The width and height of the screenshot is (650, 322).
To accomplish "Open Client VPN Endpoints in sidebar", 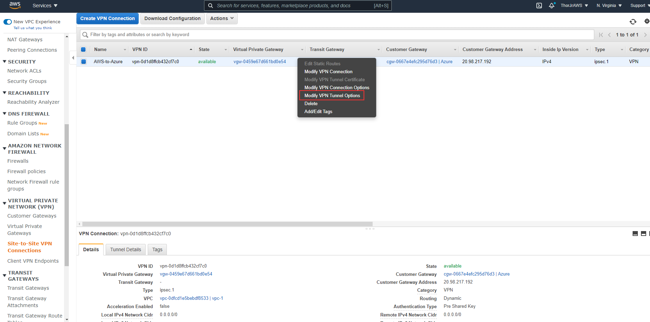I will coord(33,261).
